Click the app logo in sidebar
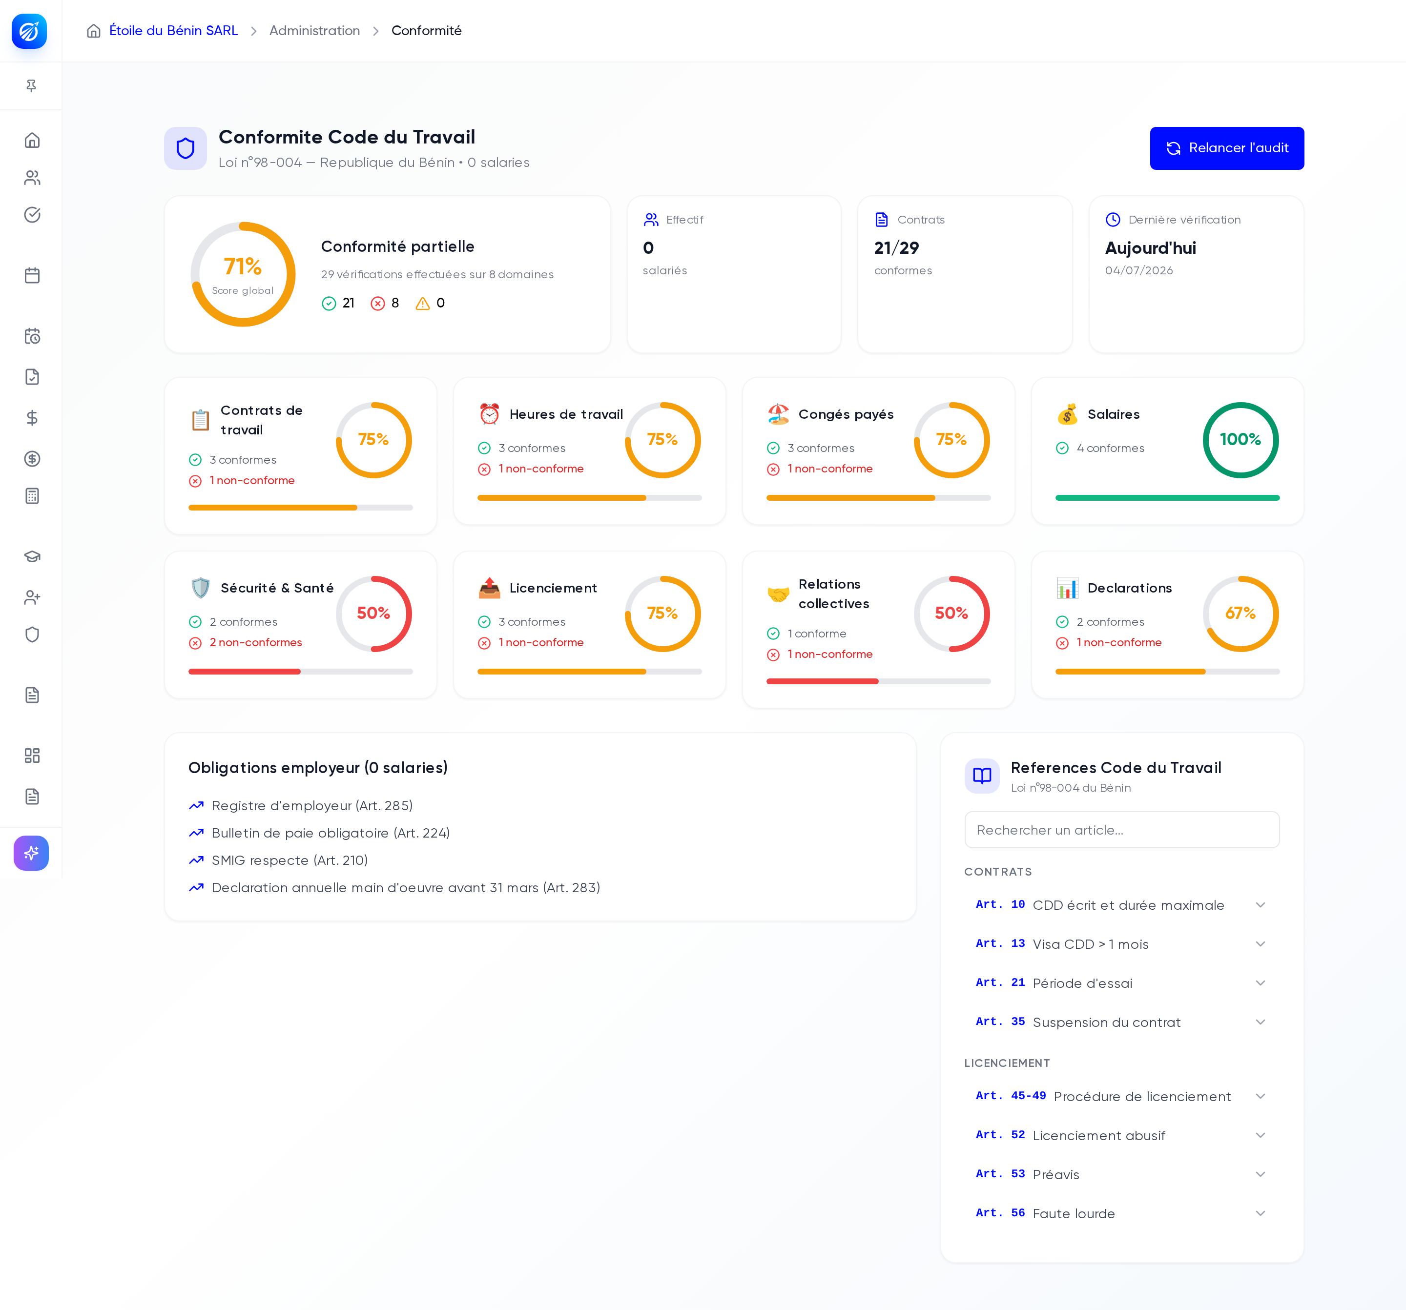1406x1310 pixels. [30, 31]
